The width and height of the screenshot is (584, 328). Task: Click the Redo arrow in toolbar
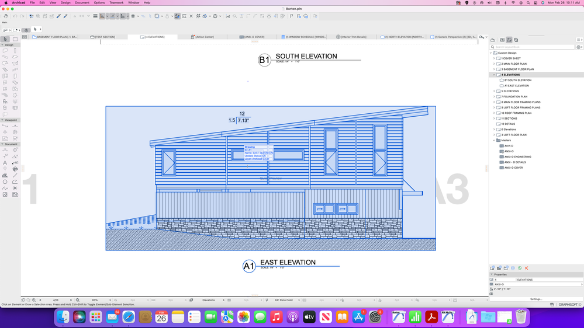[22, 16]
